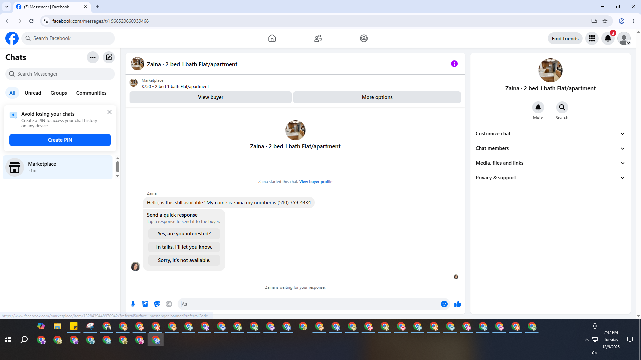Image resolution: width=641 pixels, height=360 pixels.
Task: Open the sticker picker icon
Action: tap(157, 304)
